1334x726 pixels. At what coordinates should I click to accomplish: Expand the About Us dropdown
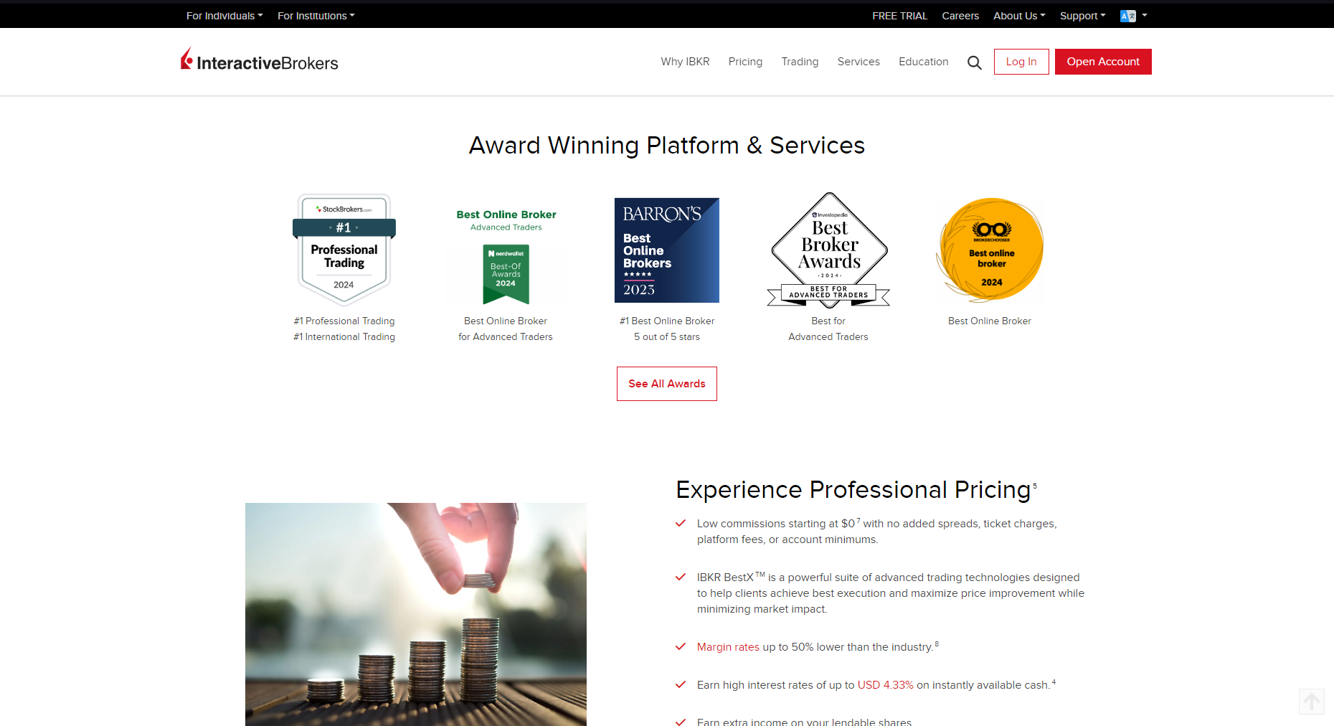[x=1019, y=16]
